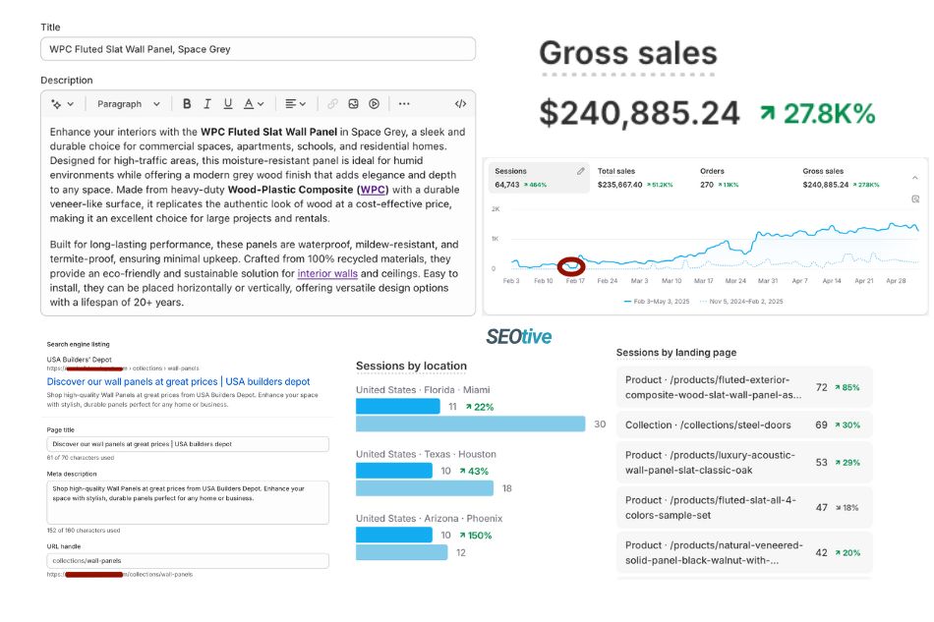Click the URL handle input field

tap(188, 561)
